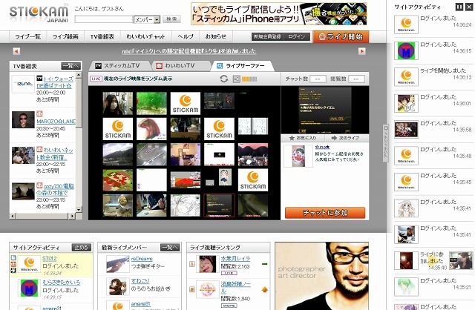Open the ST012 user link

(x=50, y=258)
